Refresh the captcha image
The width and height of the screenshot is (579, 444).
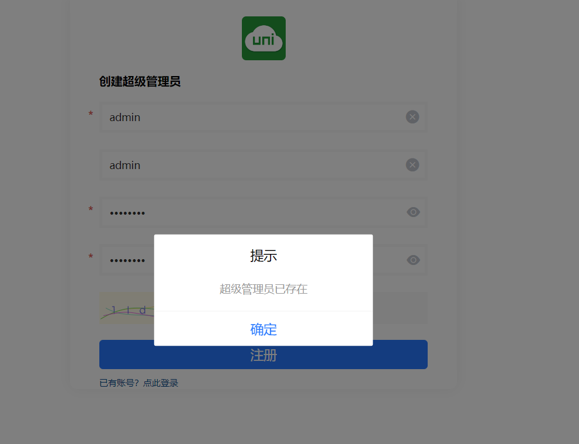[127, 308]
